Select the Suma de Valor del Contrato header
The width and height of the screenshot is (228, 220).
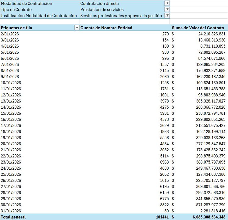click(x=198, y=28)
